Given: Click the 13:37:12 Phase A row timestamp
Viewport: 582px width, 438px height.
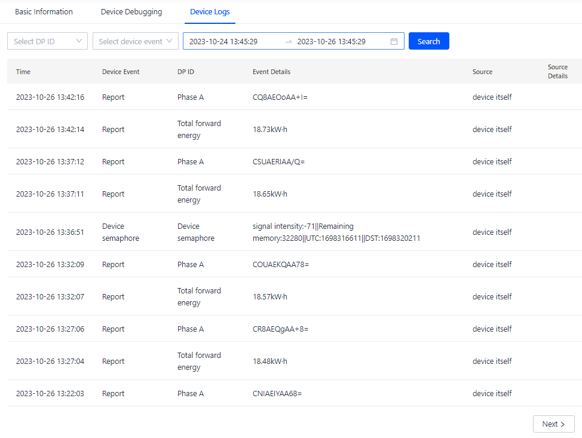Looking at the screenshot, I should point(50,161).
